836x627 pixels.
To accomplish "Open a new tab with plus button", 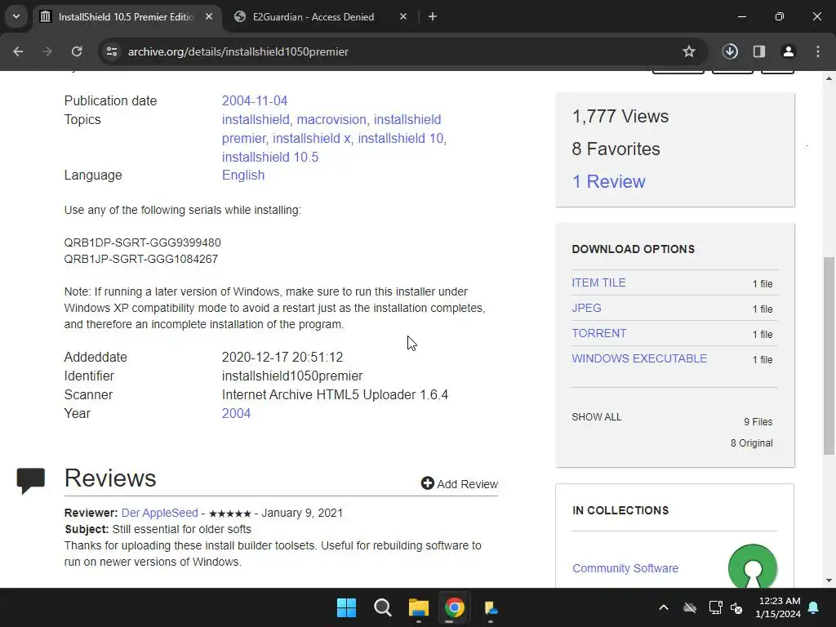I will [433, 16].
